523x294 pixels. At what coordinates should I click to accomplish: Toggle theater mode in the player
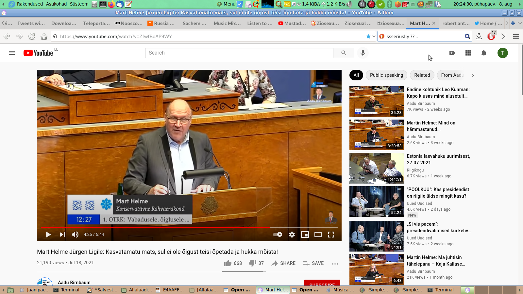pyautogui.click(x=318, y=235)
